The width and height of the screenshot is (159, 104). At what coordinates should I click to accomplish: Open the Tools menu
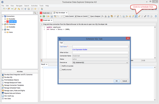pos(41,6)
